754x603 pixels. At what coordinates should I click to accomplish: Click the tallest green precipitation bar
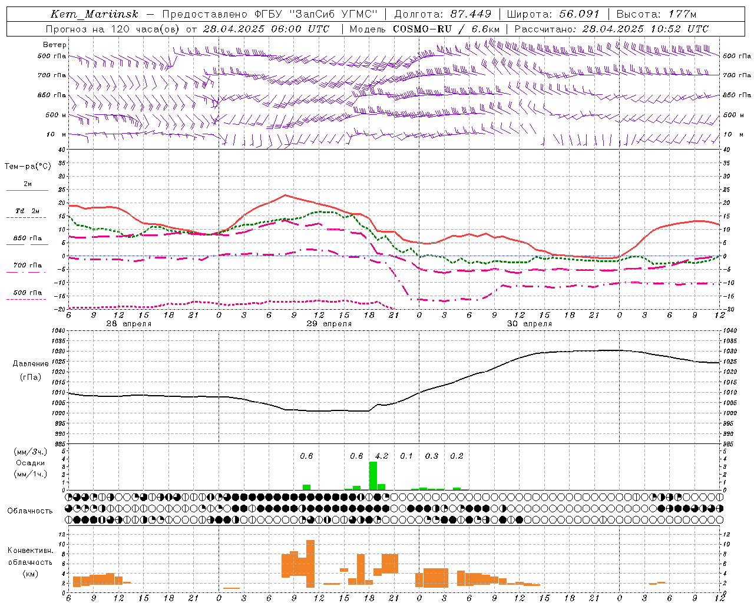click(373, 476)
